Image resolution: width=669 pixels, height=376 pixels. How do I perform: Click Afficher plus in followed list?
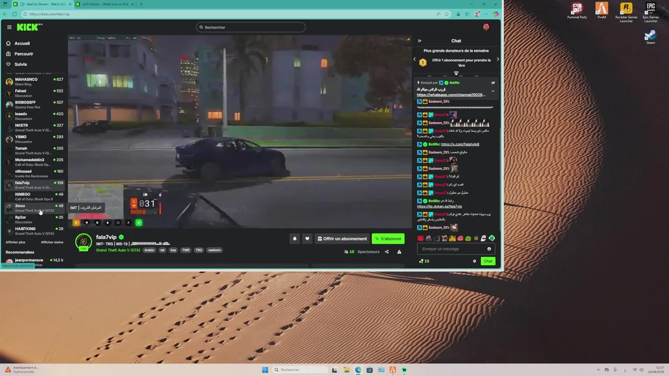(15, 242)
